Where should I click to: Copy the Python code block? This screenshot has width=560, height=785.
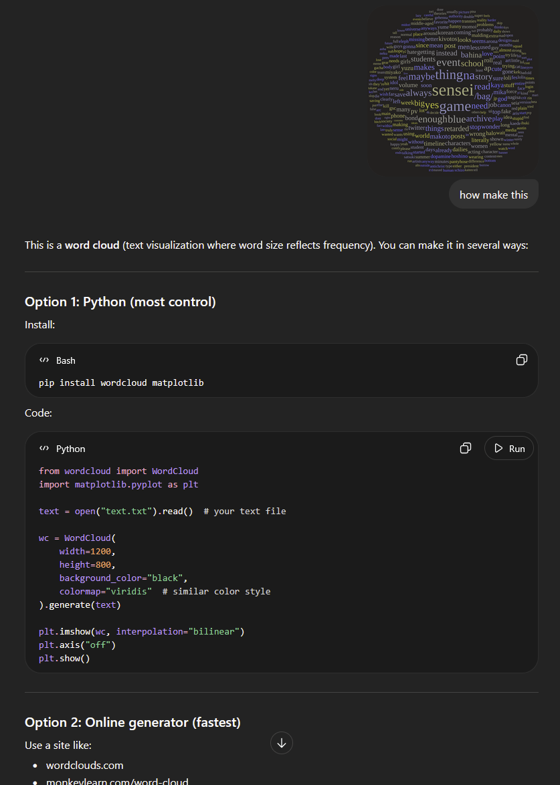tap(466, 448)
